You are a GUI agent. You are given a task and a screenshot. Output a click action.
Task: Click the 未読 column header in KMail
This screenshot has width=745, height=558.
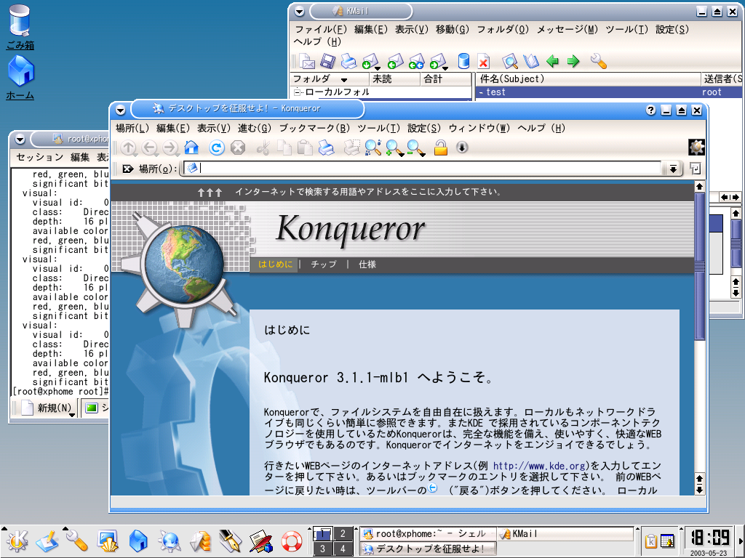394,78
